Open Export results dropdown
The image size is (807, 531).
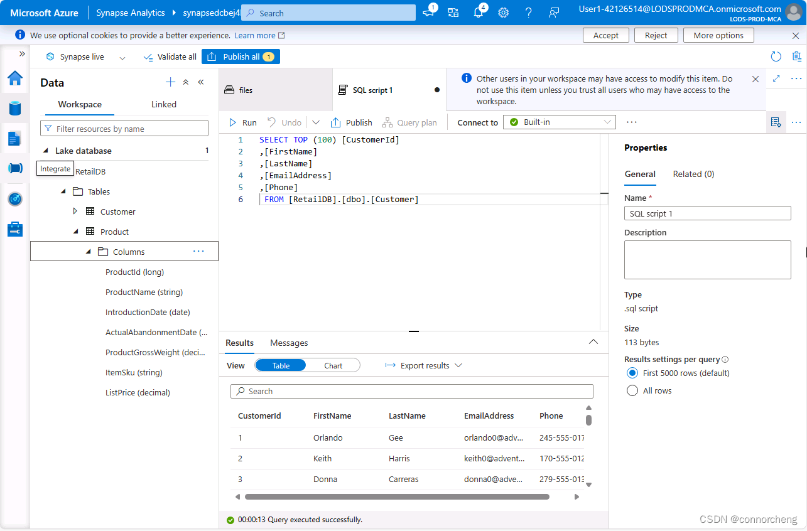[424, 365]
